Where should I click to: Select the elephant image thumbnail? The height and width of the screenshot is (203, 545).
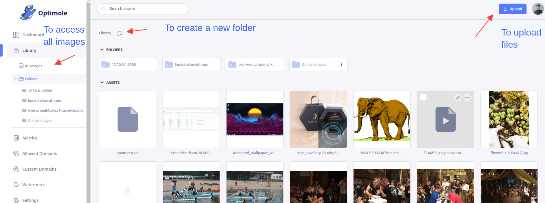click(x=382, y=119)
